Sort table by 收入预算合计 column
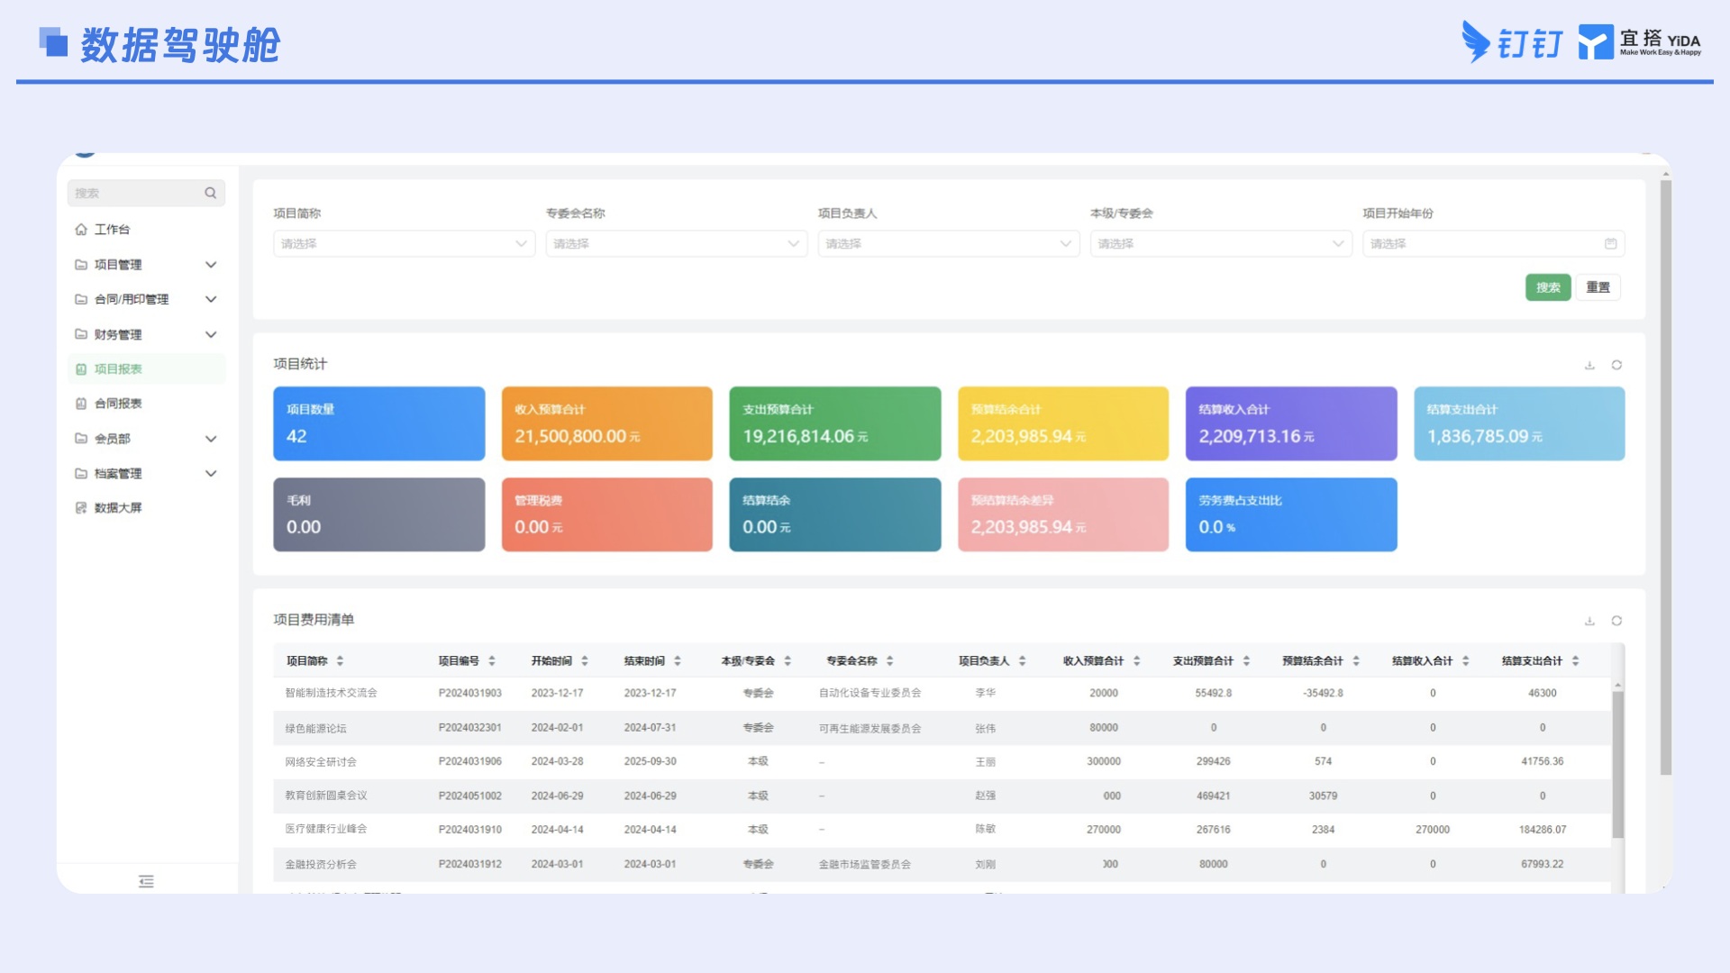The image size is (1730, 973). click(x=1137, y=660)
